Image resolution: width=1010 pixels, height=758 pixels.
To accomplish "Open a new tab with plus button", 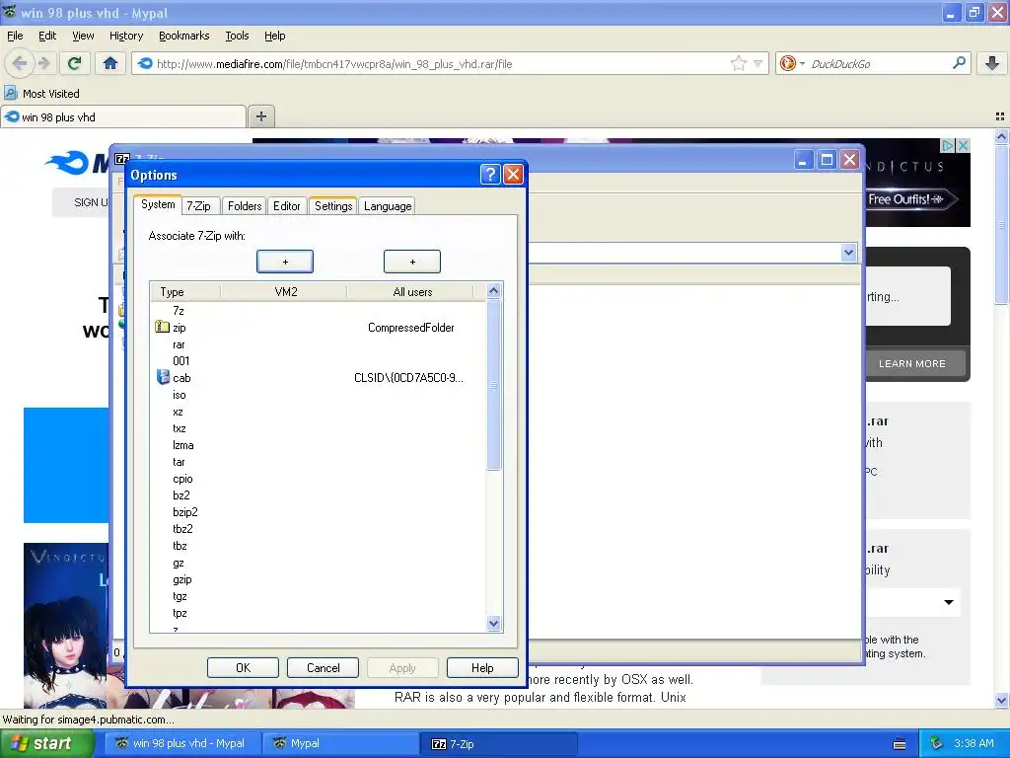I will pos(260,116).
